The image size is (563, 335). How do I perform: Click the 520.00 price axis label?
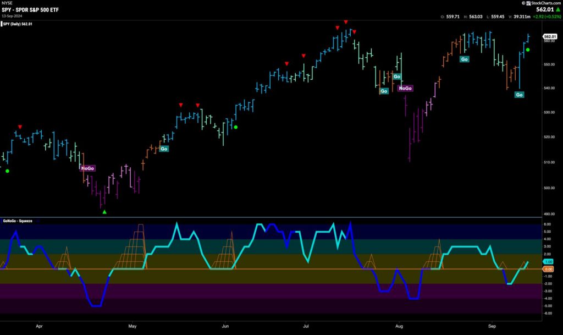[549, 137]
